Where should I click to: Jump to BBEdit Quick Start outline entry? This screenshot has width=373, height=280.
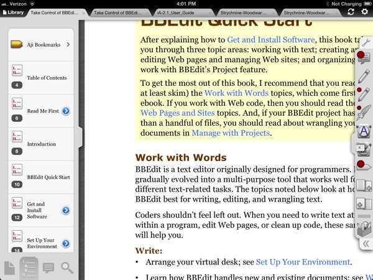(41, 177)
